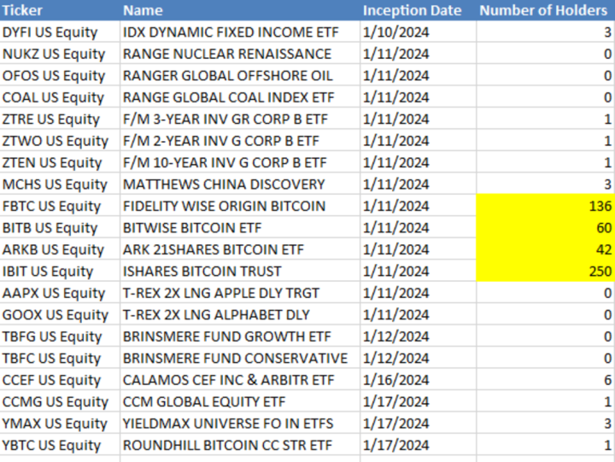The image size is (615, 462).
Task: Click inception date in YBTC row
Action: click(418, 445)
